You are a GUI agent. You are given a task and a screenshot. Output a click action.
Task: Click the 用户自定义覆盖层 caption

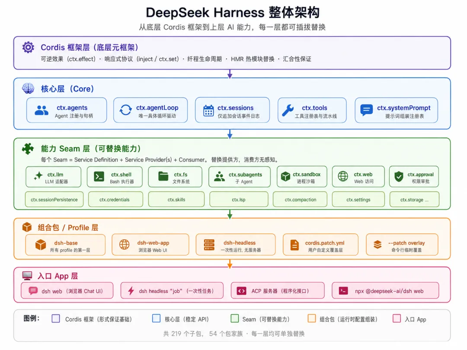pyautogui.click(x=325, y=250)
